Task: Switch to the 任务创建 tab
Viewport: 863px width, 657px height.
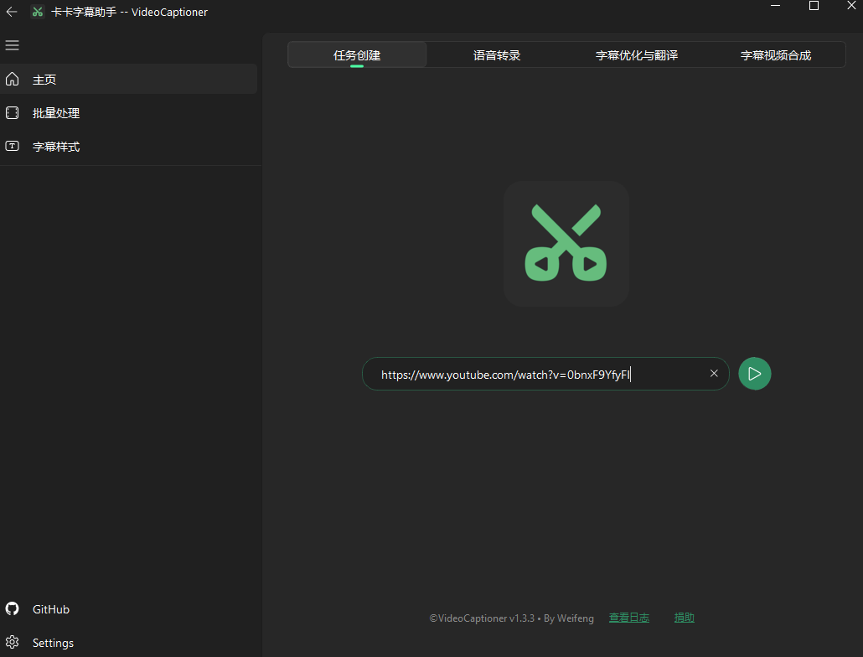Action: pos(357,55)
